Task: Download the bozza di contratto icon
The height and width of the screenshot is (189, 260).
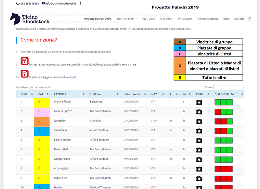Action: click(x=25, y=74)
